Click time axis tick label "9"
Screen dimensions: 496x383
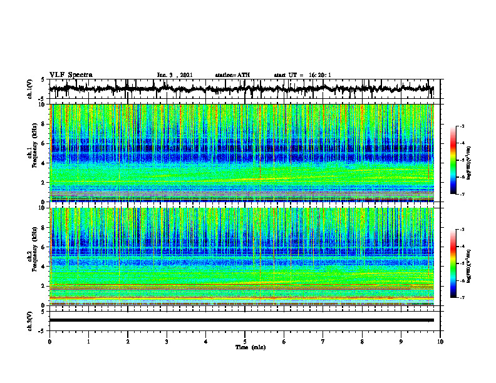tap(401, 342)
